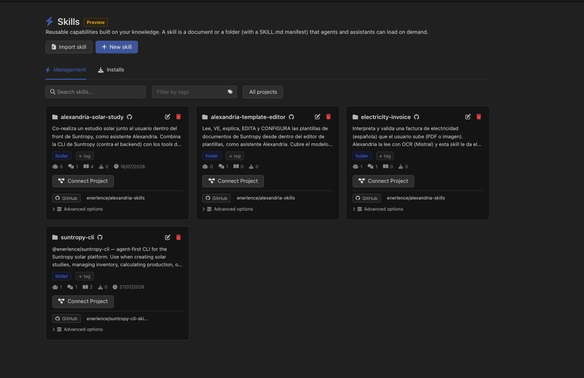The height and width of the screenshot is (378, 584).
Task: Click the alexandria-template-editor skill title
Action: pos(248,117)
